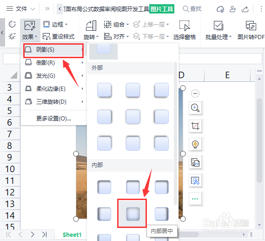Click 图片转PDF convert button
265x241 pixels.
251,30
